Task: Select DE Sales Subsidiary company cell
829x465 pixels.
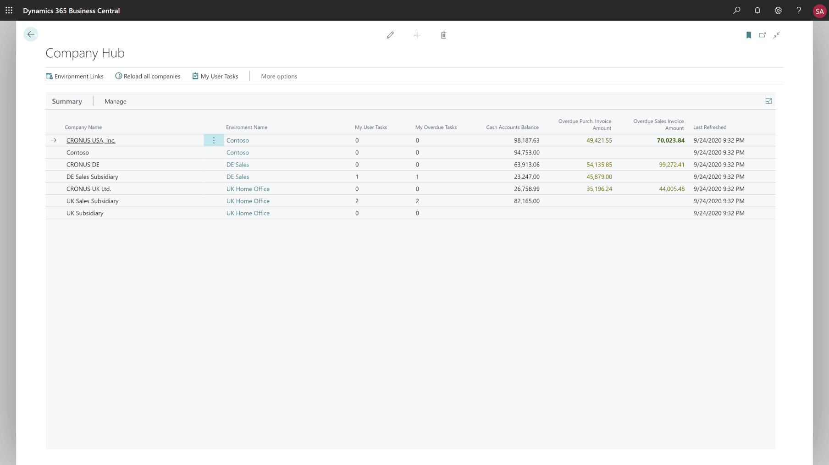Action: point(92,177)
